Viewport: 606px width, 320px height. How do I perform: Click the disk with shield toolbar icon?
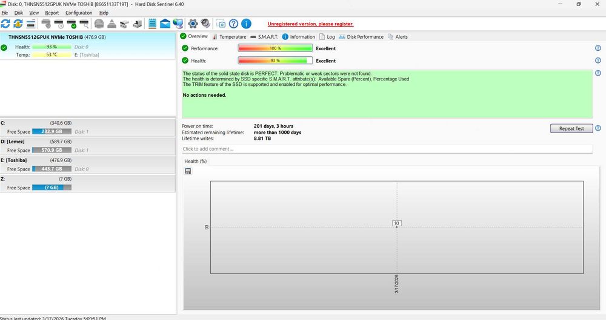point(46,24)
